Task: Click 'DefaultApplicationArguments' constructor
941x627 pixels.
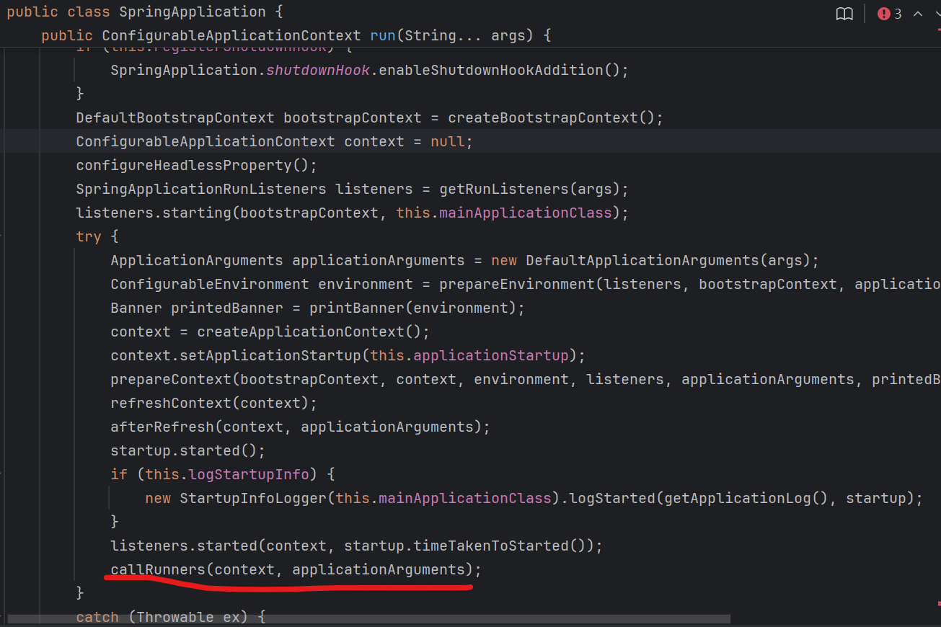Action: coord(642,260)
